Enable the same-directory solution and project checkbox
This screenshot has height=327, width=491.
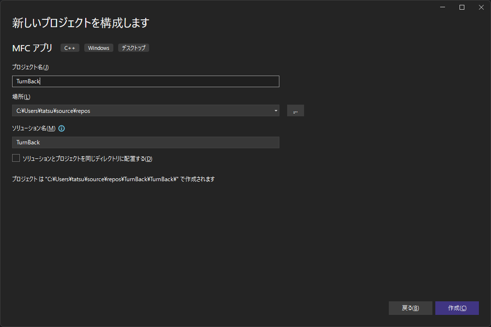point(16,158)
